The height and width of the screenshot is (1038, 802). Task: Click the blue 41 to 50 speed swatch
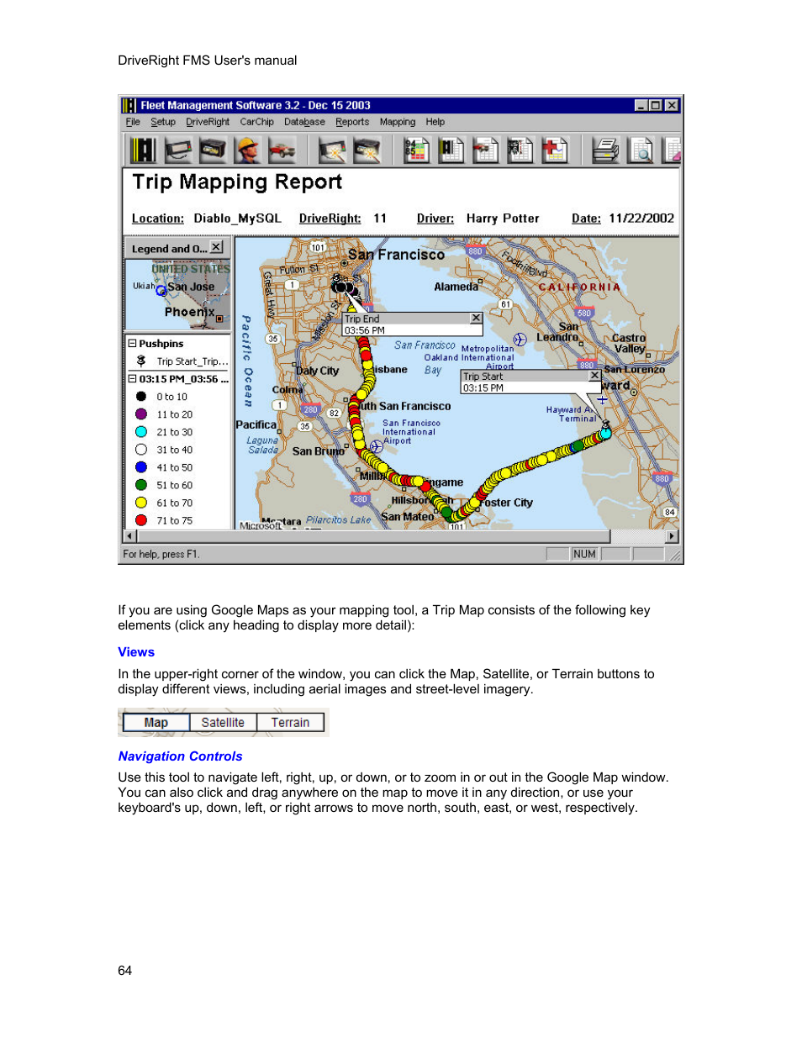(x=141, y=467)
